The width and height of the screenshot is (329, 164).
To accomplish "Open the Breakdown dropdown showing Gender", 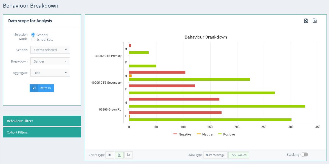I will tap(50, 61).
